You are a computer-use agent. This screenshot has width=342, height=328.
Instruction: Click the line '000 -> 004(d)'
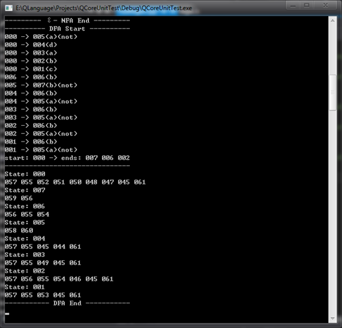pos(31,45)
